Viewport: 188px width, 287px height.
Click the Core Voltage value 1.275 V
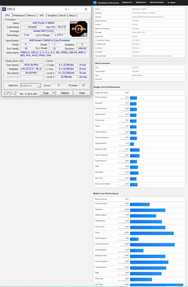tap(59, 35)
